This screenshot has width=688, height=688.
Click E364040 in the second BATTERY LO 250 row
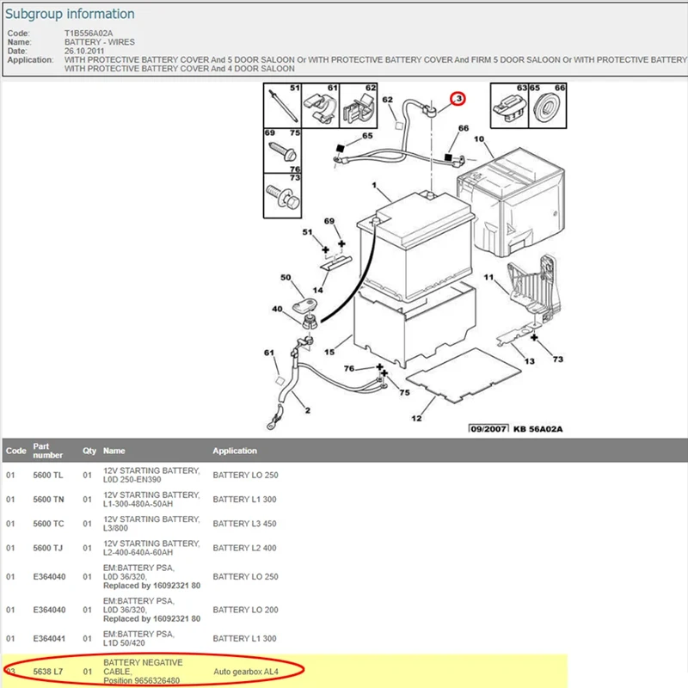(x=49, y=576)
